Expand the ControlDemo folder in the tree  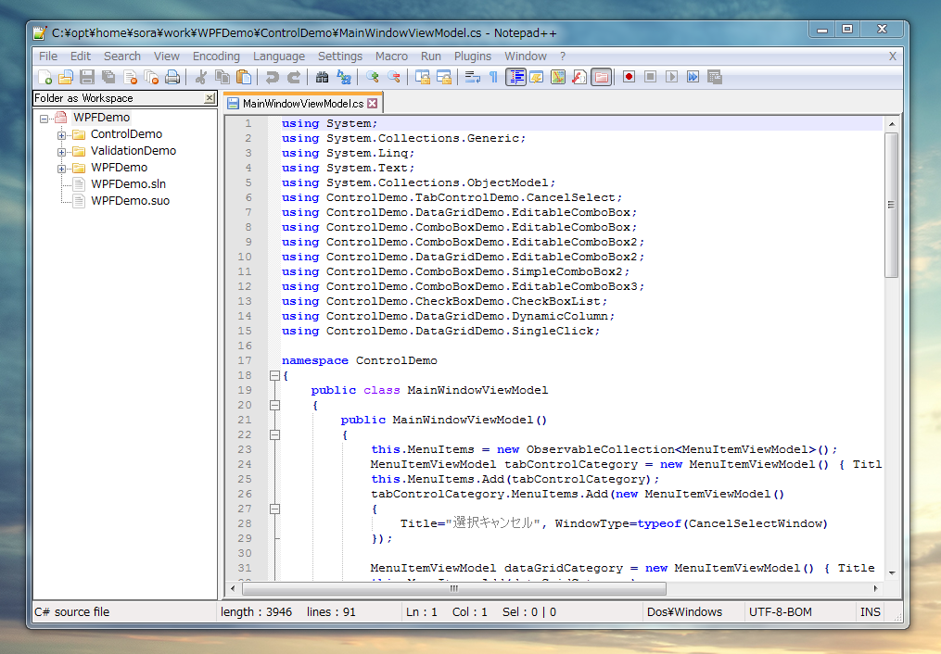pyautogui.click(x=62, y=134)
